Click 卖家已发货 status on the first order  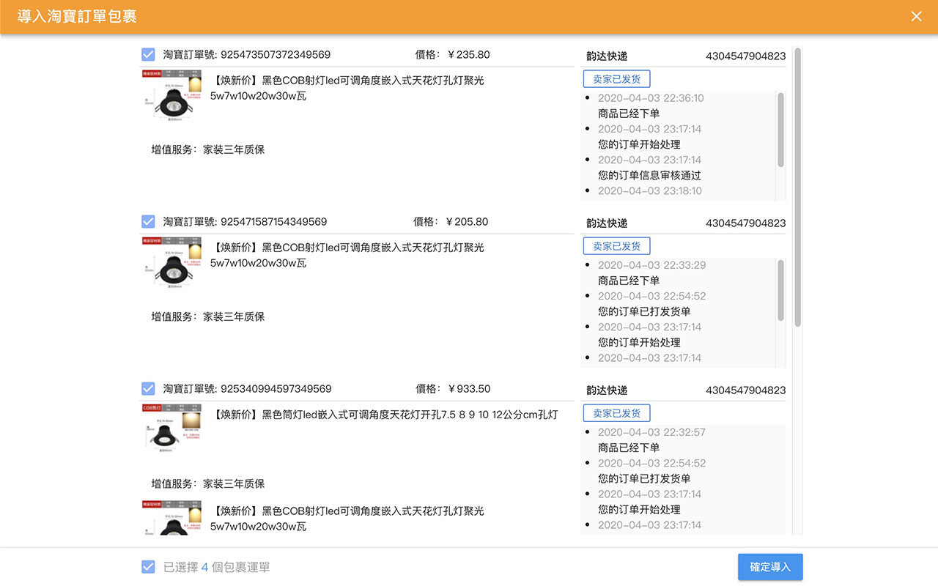coord(616,78)
